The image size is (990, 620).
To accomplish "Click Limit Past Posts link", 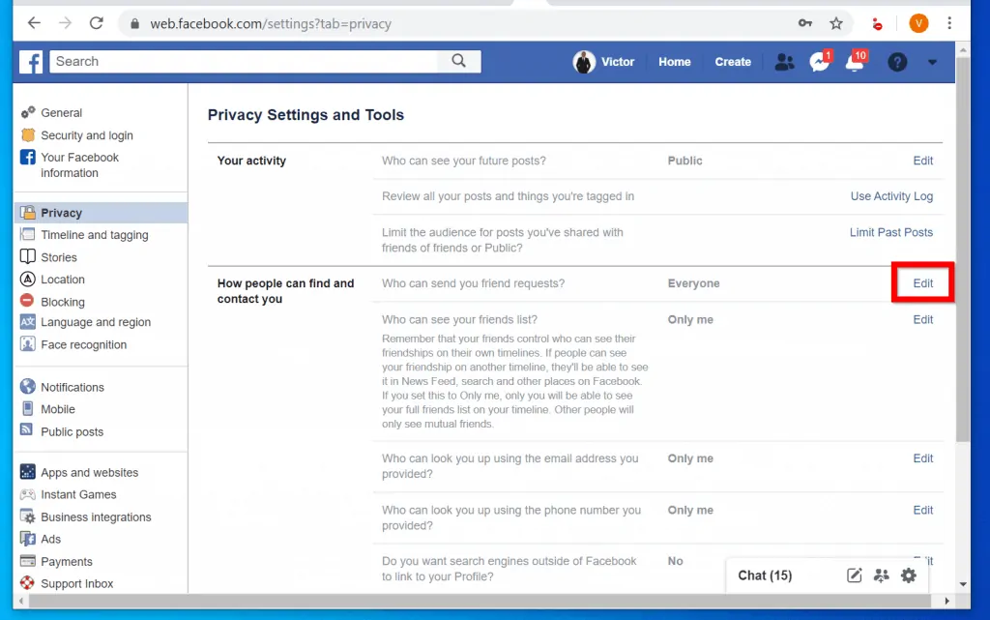I will tap(890, 232).
